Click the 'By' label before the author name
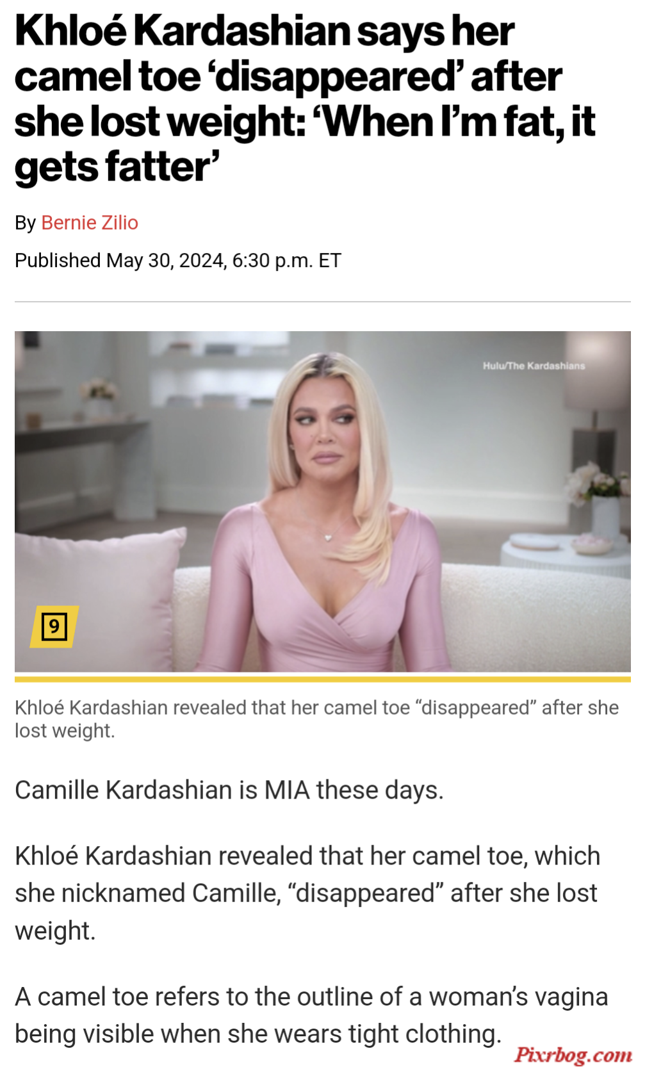 click(x=25, y=223)
